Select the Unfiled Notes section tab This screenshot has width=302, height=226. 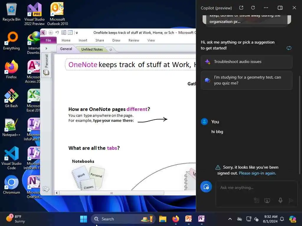pos(92,49)
